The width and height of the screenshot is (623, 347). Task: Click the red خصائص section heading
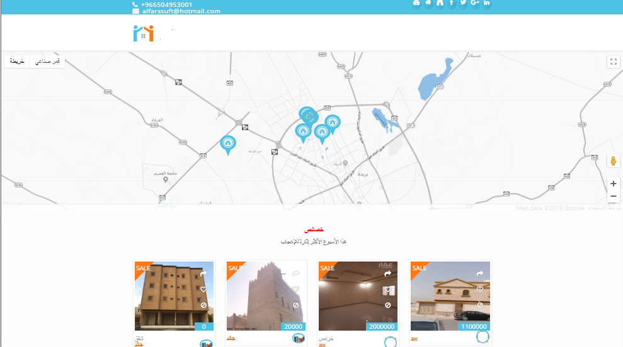pyautogui.click(x=314, y=229)
